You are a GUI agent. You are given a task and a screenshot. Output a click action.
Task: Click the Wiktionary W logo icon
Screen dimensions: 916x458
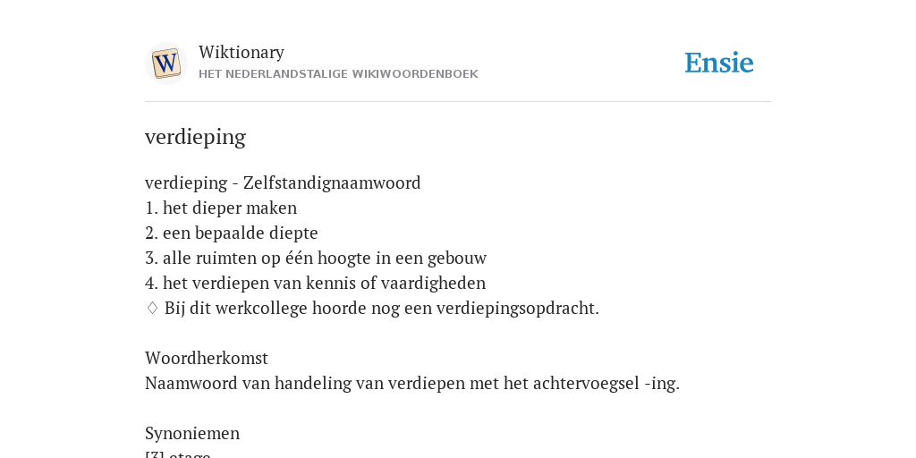pyautogui.click(x=166, y=64)
